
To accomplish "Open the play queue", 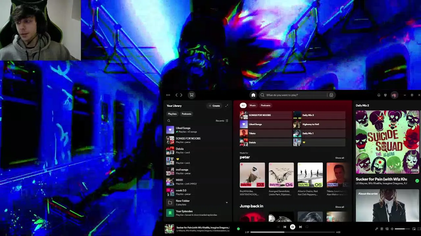I will [x=382, y=229].
